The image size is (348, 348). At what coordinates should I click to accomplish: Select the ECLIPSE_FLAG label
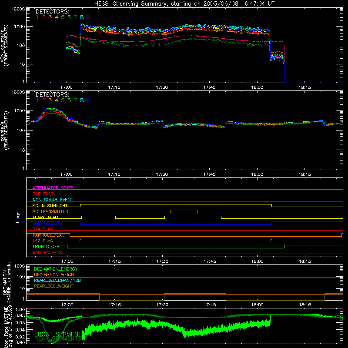(x=47, y=223)
